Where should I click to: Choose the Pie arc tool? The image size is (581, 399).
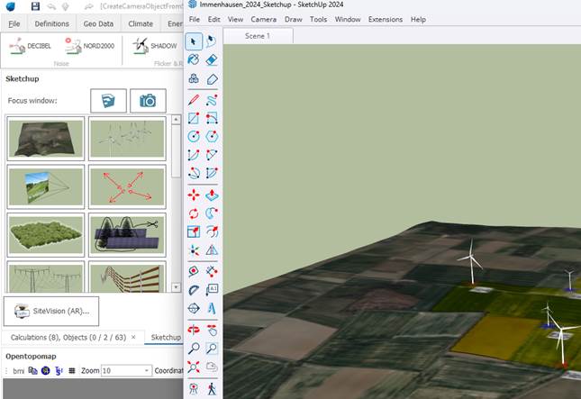(211, 173)
